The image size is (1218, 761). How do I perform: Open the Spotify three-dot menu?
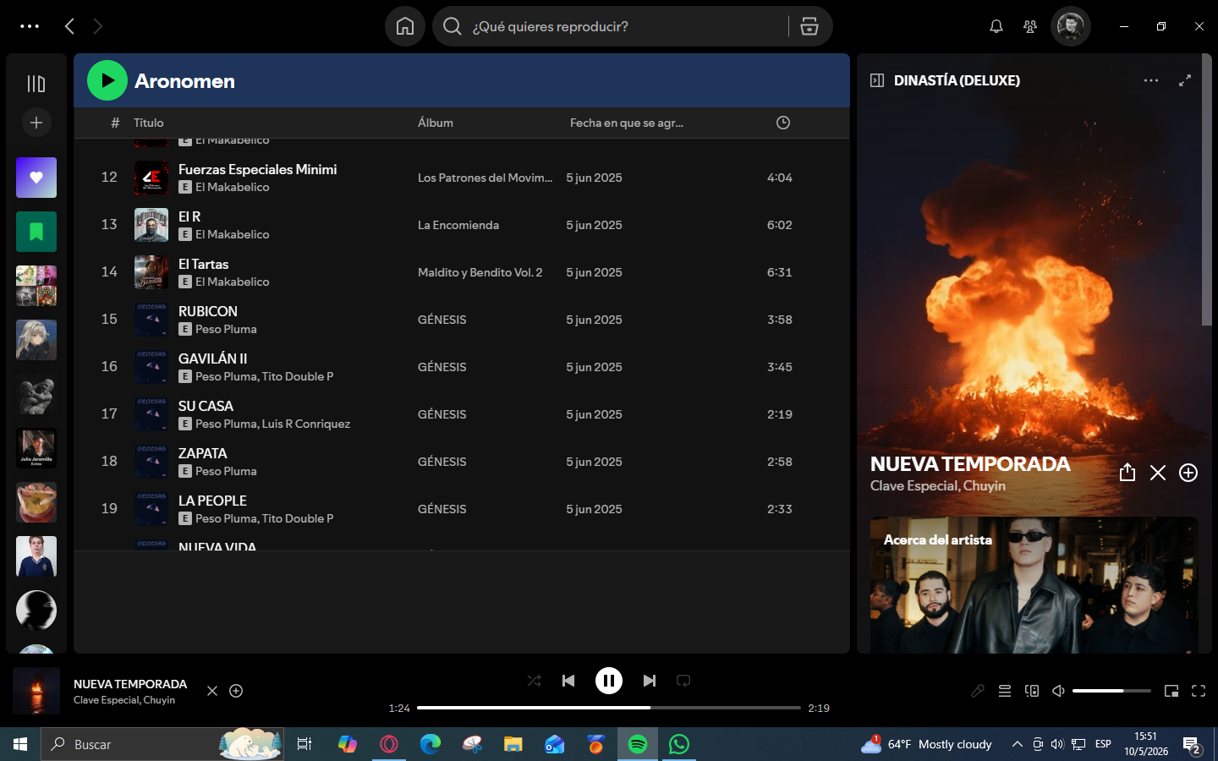[30, 26]
